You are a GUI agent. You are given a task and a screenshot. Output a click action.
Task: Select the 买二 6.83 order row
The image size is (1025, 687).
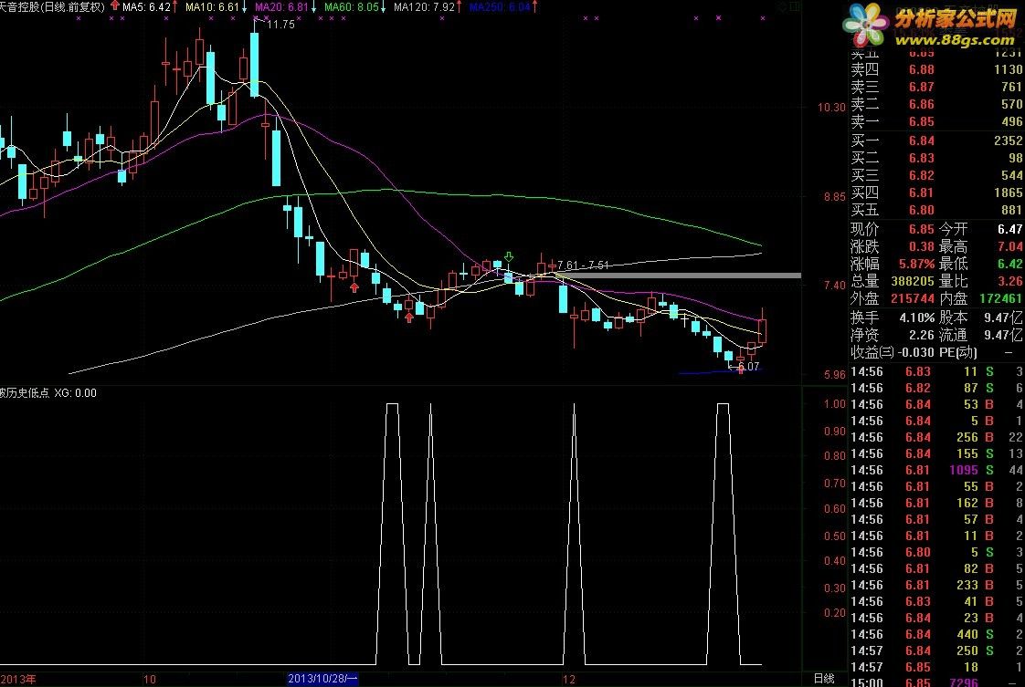click(x=936, y=158)
